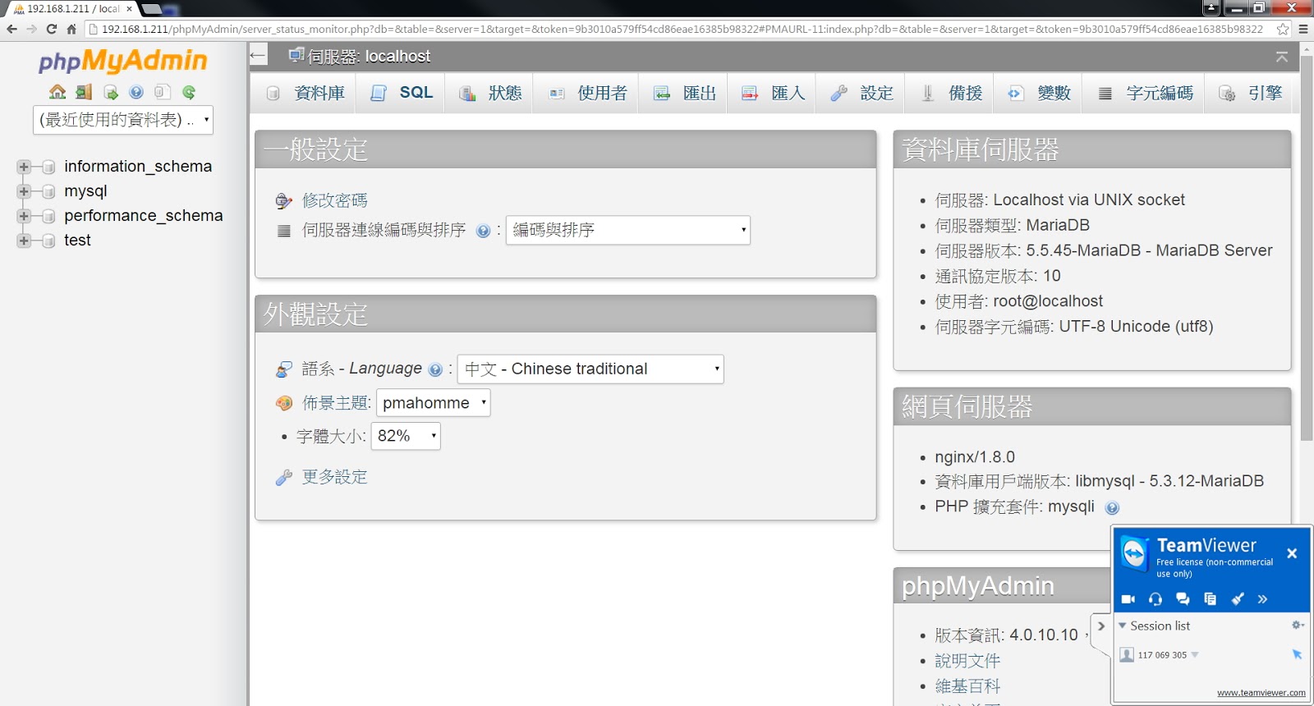Open the Chrome menu button
The height and width of the screenshot is (706, 1314).
[1303, 29]
